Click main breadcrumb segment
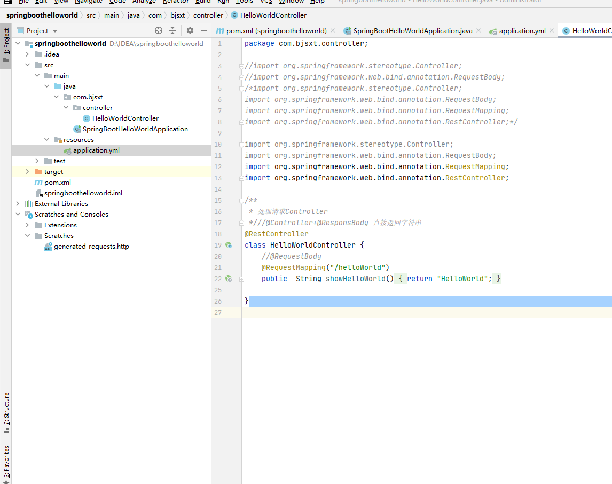Viewport: 612px width, 484px height. click(112, 15)
